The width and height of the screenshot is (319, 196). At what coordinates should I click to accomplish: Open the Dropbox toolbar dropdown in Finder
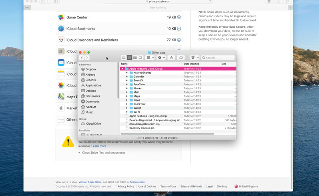(195, 58)
